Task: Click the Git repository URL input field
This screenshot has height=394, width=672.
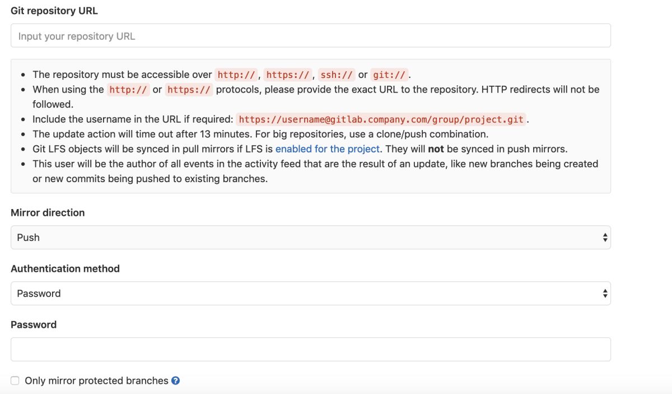Action: [310, 36]
